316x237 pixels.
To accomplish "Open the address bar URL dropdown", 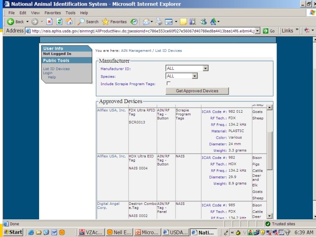I will click(257, 31).
